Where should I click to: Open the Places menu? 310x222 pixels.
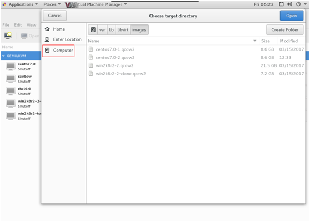click(x=52, y=4)
